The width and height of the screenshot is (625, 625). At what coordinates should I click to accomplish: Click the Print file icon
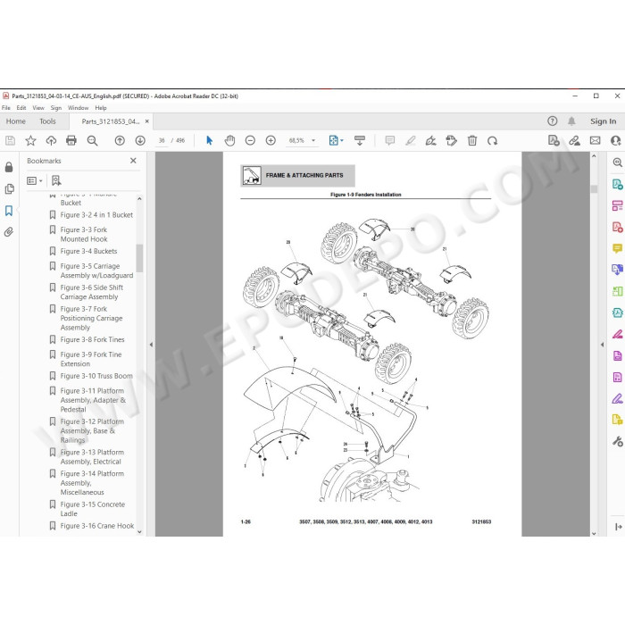(x=71, y=141)
